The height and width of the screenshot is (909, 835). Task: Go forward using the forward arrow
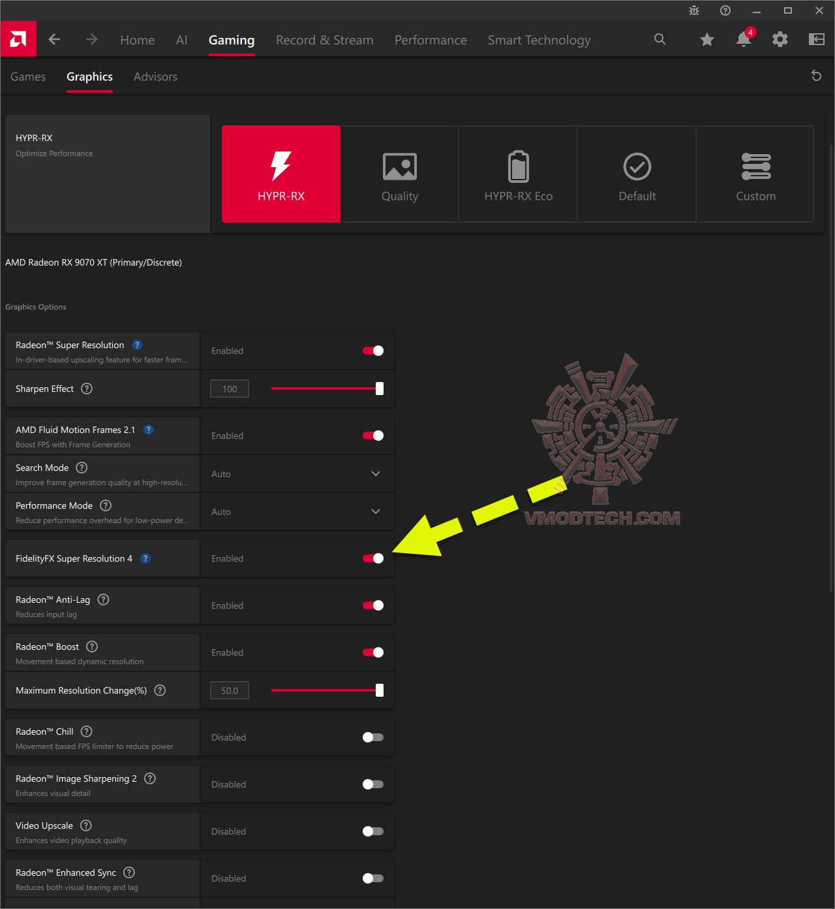pos(91,39)
